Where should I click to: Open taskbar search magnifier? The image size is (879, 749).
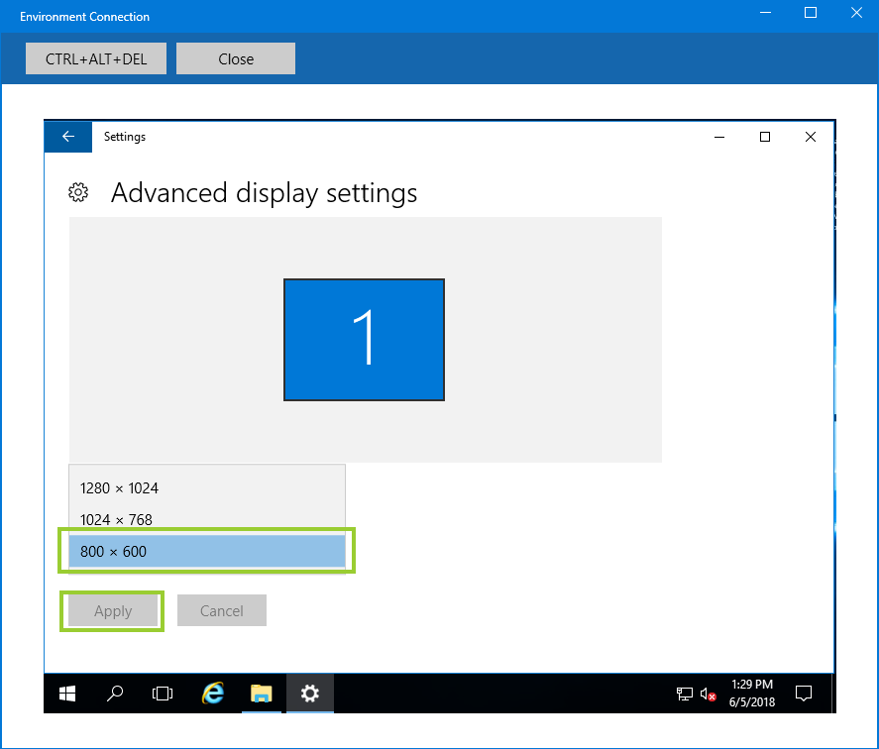coord(115,694)
